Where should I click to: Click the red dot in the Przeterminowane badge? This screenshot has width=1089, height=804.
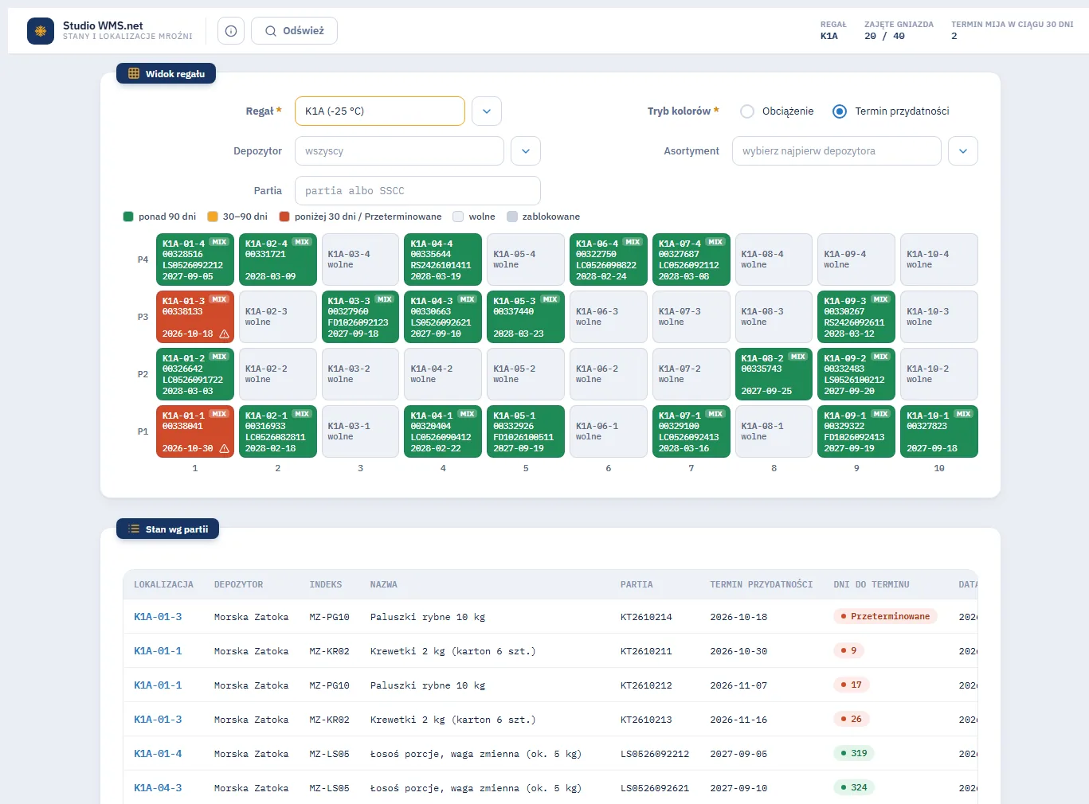[844, 617]
